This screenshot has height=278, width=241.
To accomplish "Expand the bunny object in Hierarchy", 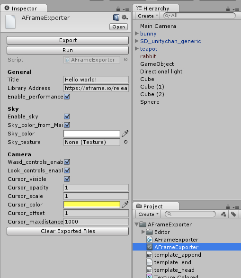I will tap(136, 33).
